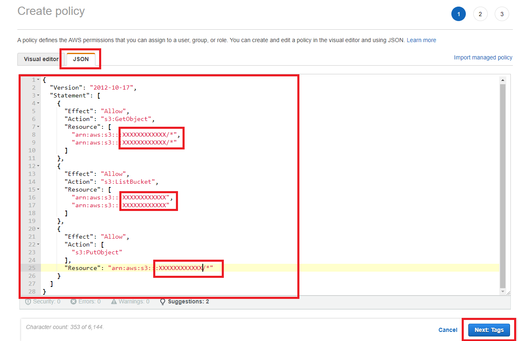The image size is (529, 341).
Task: Click the Suggestions lightbulb icon
Action: [163, 302]
